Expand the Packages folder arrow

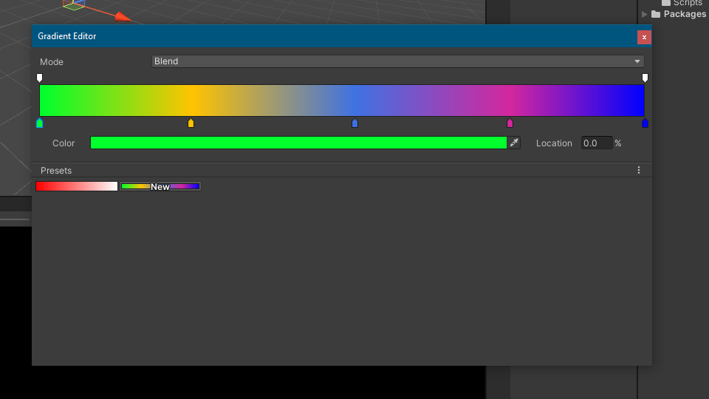point(645,14)
